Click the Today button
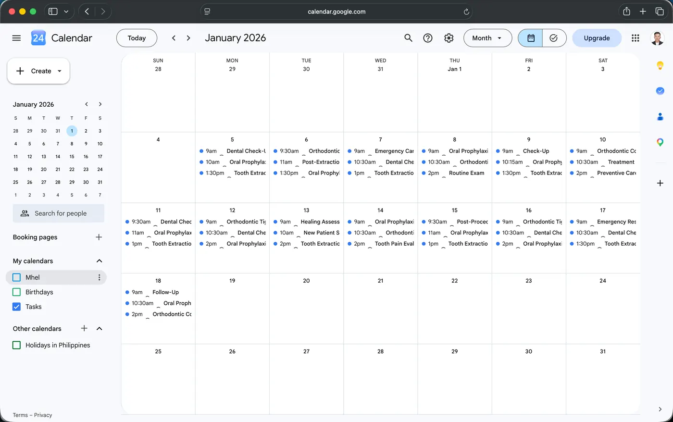Screen dimensions: 673x422 (x=137, y=38)
